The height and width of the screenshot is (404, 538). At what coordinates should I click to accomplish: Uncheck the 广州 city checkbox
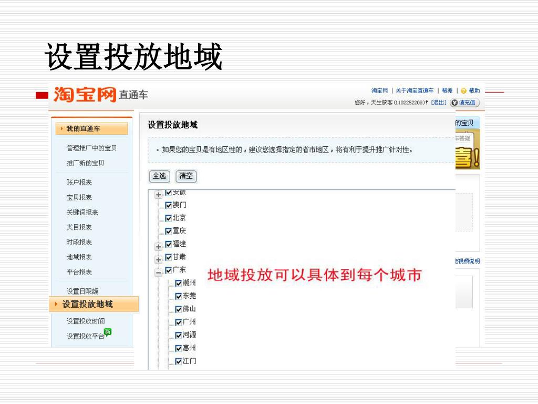pos(178,322)
